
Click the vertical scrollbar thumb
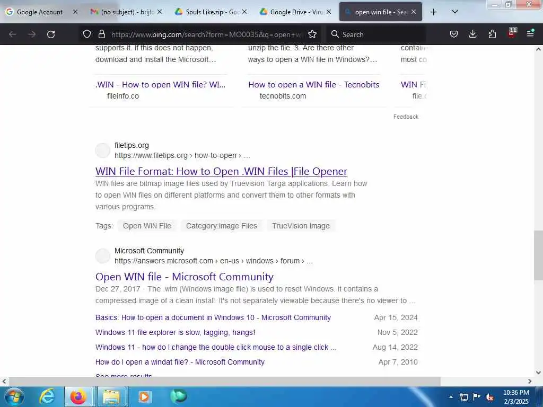click(538, 255)
